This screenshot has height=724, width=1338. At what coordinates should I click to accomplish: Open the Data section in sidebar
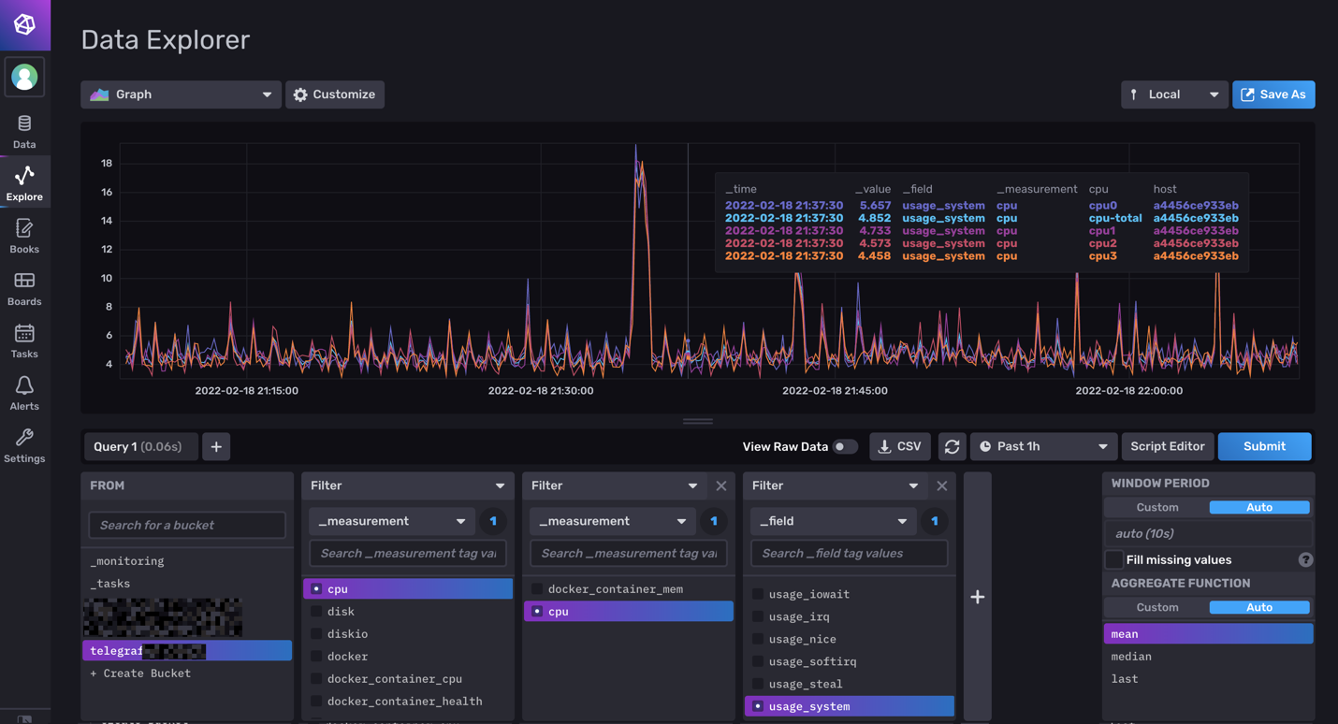pyautogui.click(x=24, y=131)
